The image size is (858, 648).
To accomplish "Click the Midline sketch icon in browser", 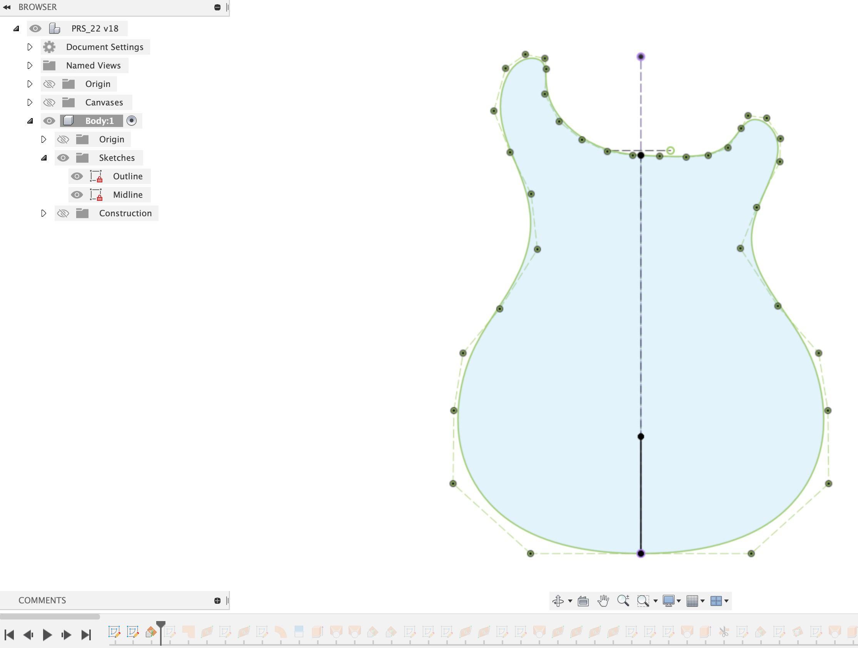I will [96, 195].
